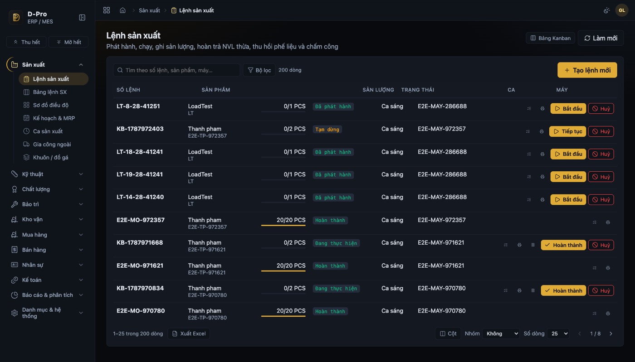Open the Số dòng rows-per-page dropdown

[558, 333]
